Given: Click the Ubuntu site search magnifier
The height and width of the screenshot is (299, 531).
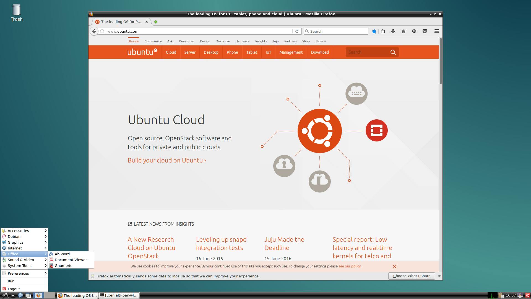Looking at the screenshot, I should click(393, 52).
